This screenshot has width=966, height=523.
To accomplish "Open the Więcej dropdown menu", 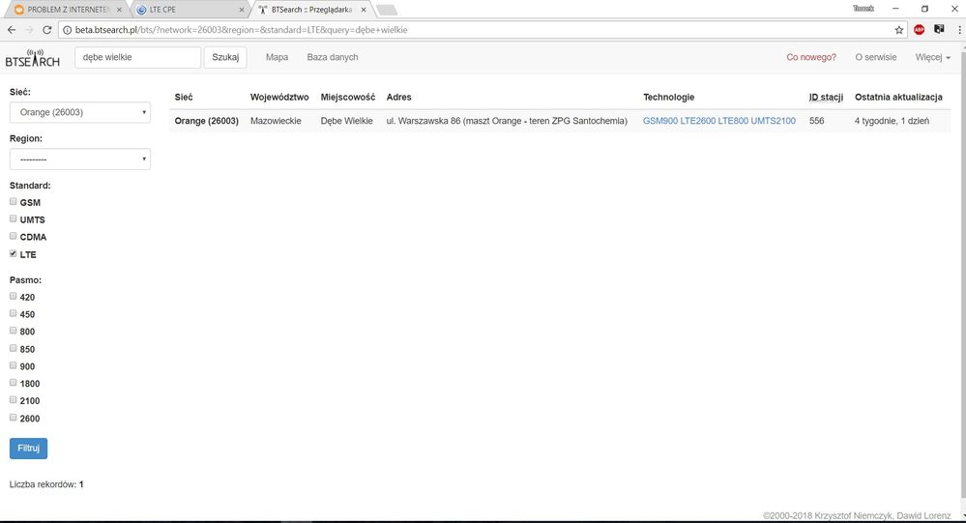I will [932, 57].
